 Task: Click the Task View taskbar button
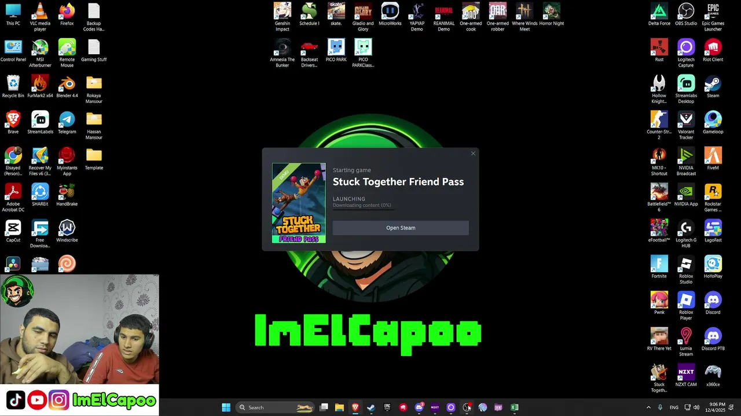[x=324, y=407]
